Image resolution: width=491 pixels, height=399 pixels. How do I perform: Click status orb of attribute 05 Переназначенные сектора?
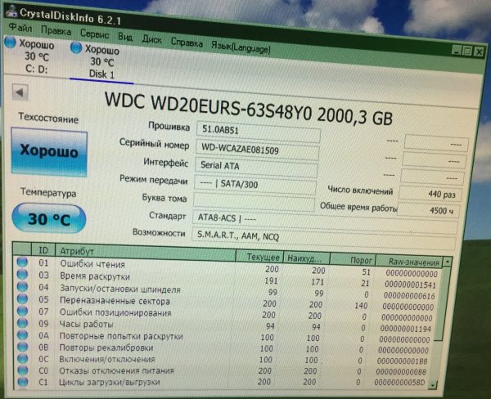pyautogui.click(x=23, y=302)
